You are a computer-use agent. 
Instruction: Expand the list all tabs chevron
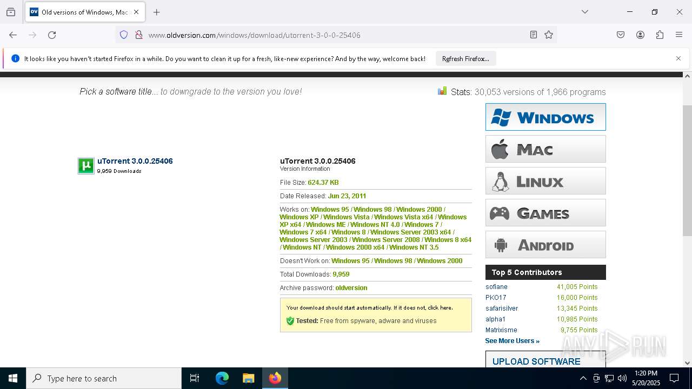(x=585, y=12)
